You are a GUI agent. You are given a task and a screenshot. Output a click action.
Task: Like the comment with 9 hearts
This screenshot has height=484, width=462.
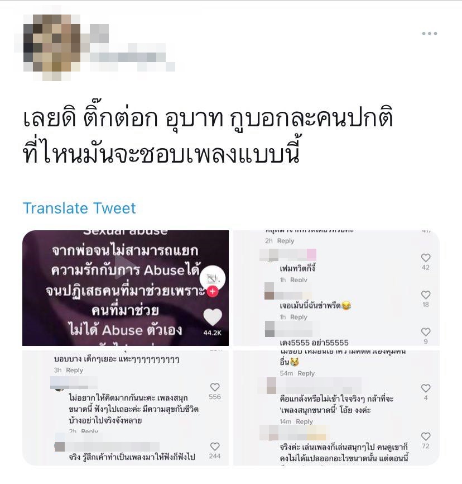pyautogui.click(x=426, y=332)
